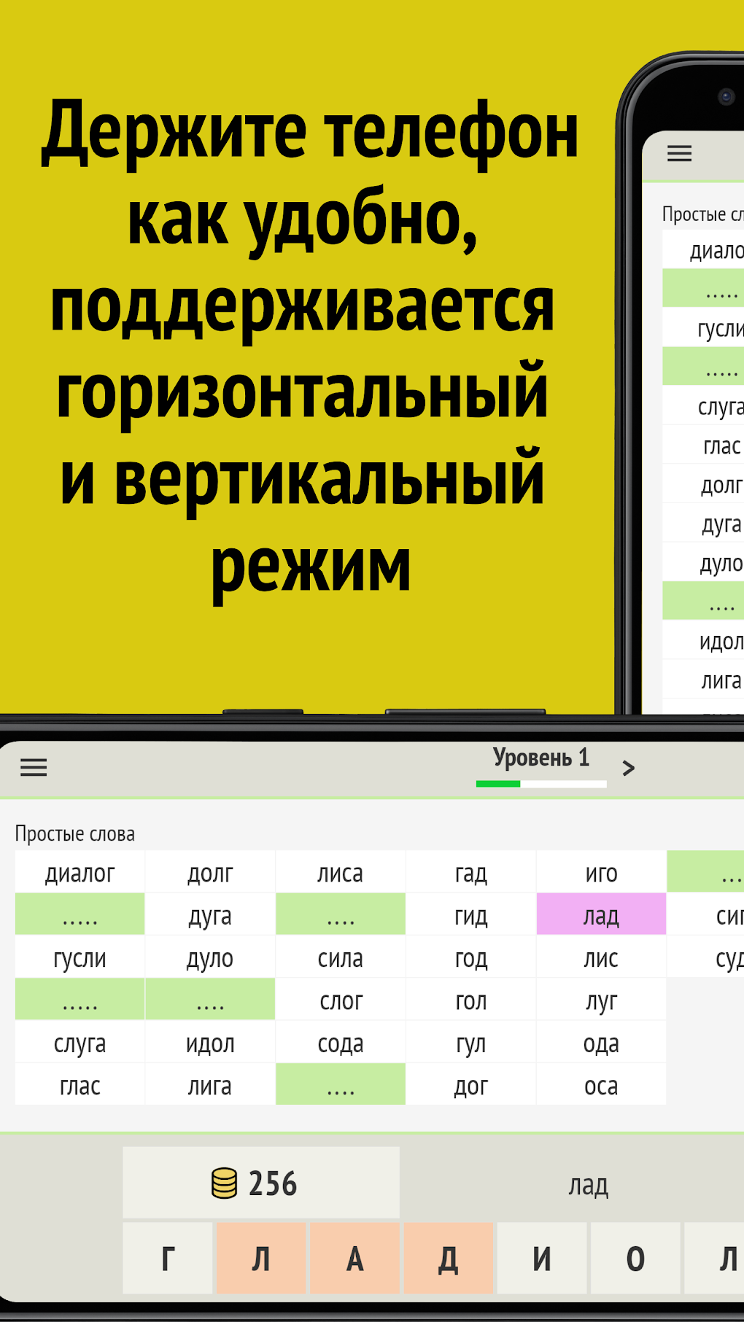The image size is (744, 1322).
Task: Tap the Простые слова heading on horizontal phone
Action: click(x=75, y=833)
